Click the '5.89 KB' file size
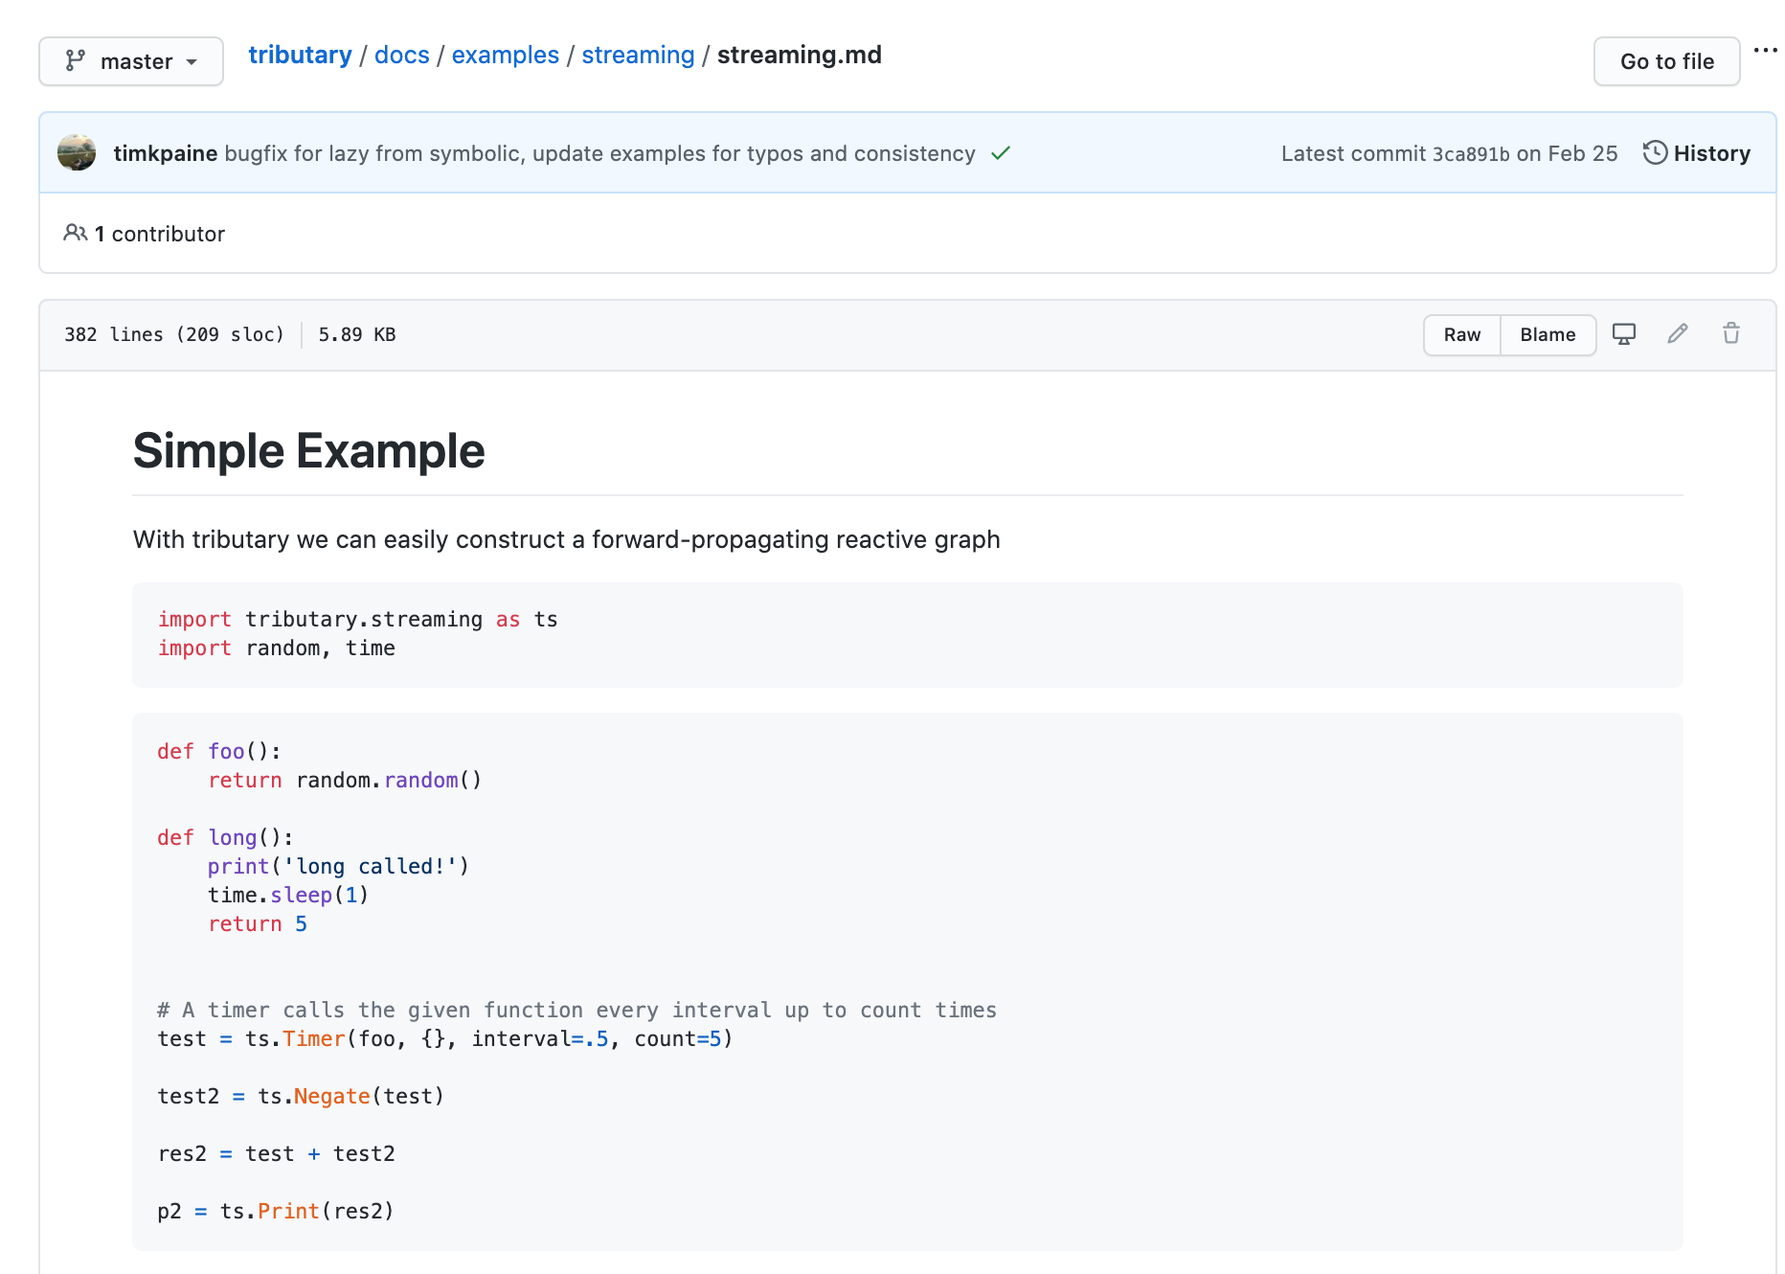The width and height of the screenshot is (1785, 1274). pyautogui.click(x=357, y=334)
